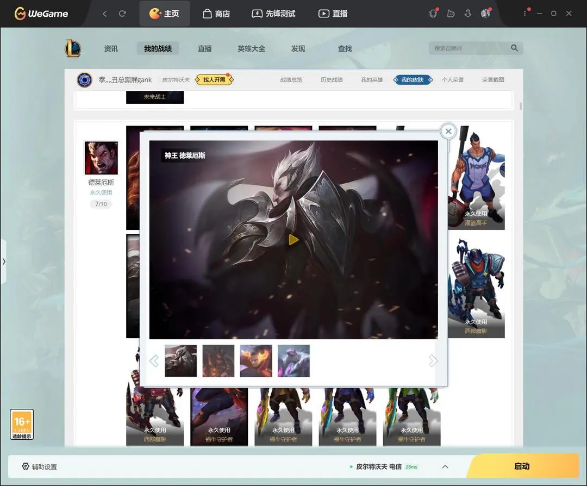
Task: Go back with the title bar arrow
Action: click(x=105, y=14)
